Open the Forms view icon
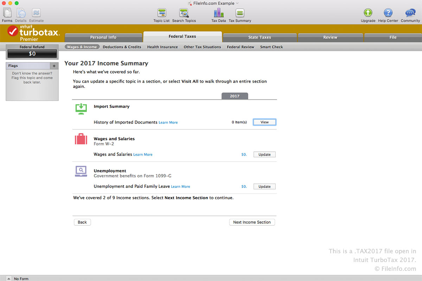This screenshot has width=422, height=281. 7,12
